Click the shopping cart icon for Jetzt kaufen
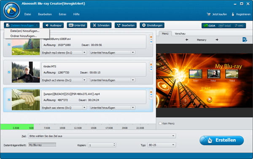 (x=209, y=14)
